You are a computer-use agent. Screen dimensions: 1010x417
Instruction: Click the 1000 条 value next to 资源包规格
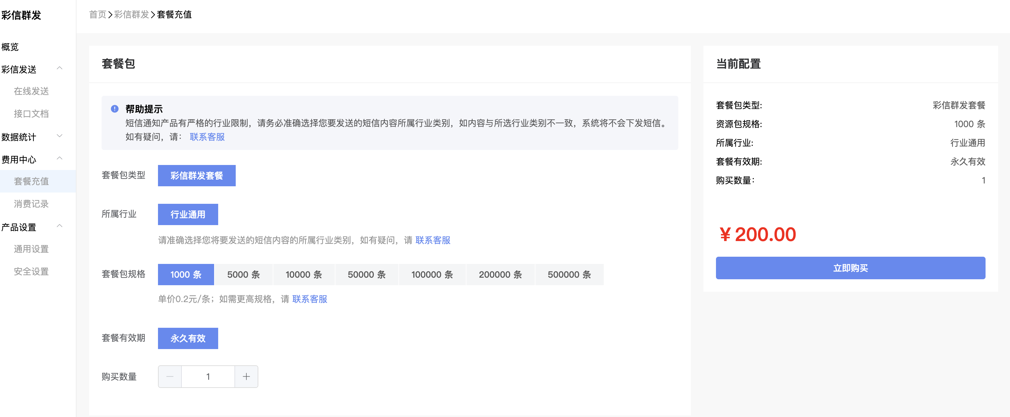tap(970, 124)
